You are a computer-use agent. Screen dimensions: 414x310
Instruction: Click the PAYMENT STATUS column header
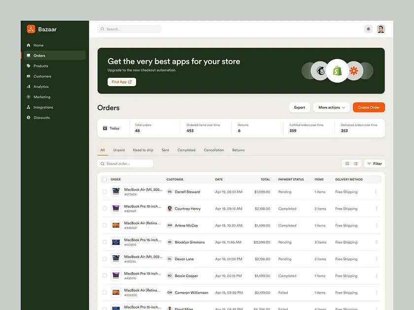click(291, 179)
